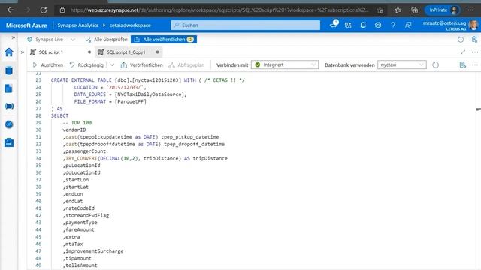The image size is (481, 270).
Task: Expand resource pane double chevron
Action: click(23, 52)
